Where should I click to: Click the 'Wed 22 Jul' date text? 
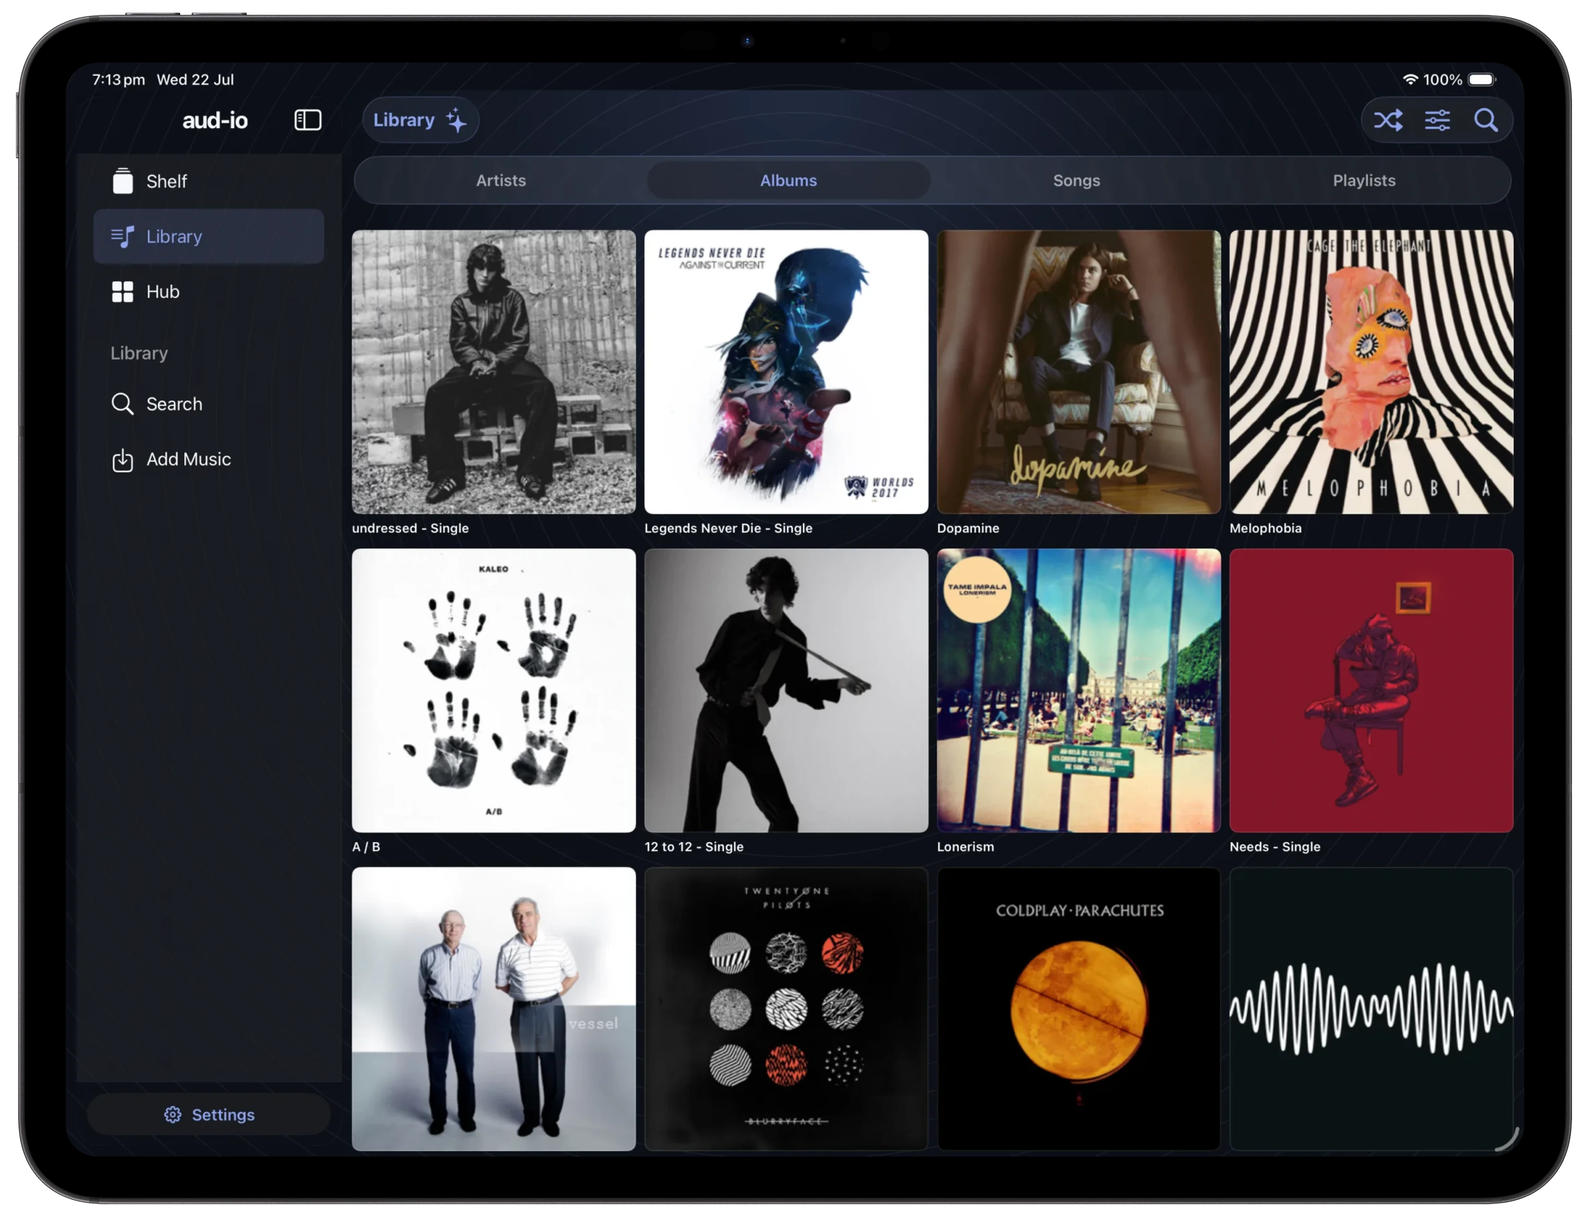(x=195, y=79)
